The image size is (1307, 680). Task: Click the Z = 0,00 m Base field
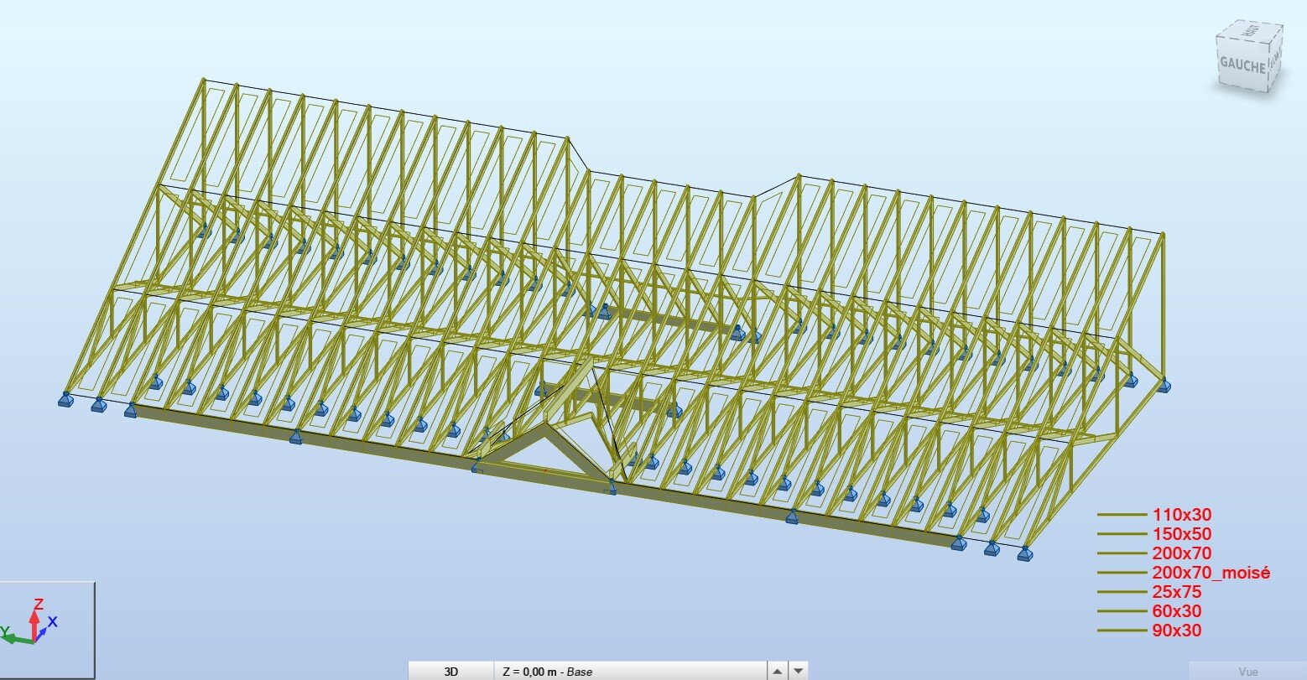[629, 671]
